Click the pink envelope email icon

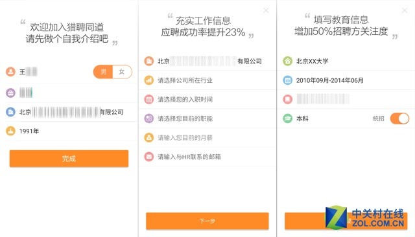(x=149, y=157)
